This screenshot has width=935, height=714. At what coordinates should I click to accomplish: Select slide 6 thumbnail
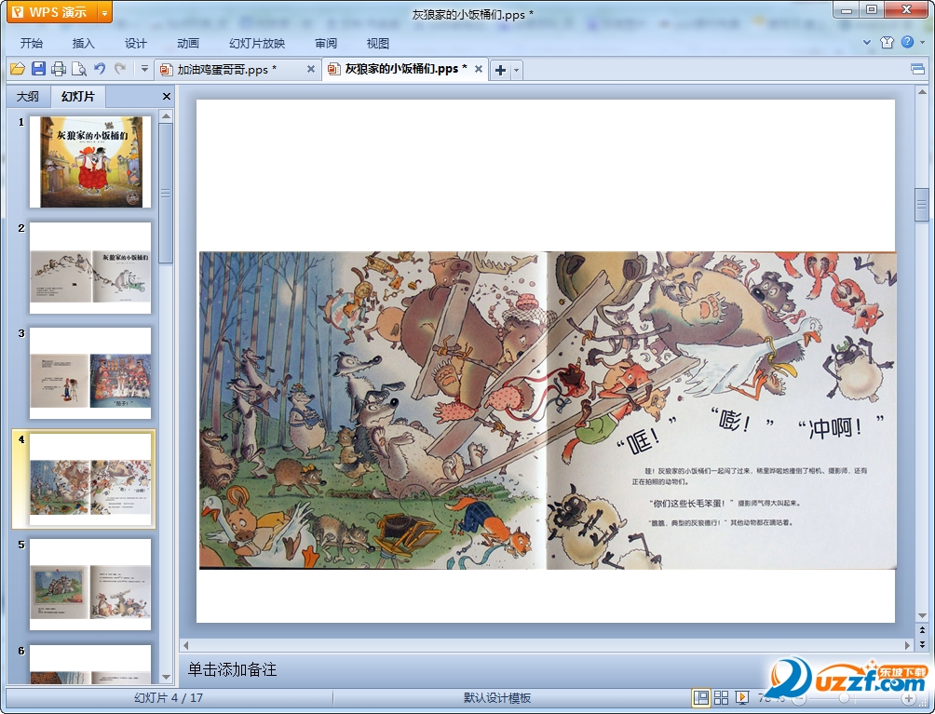coord(90,664)
